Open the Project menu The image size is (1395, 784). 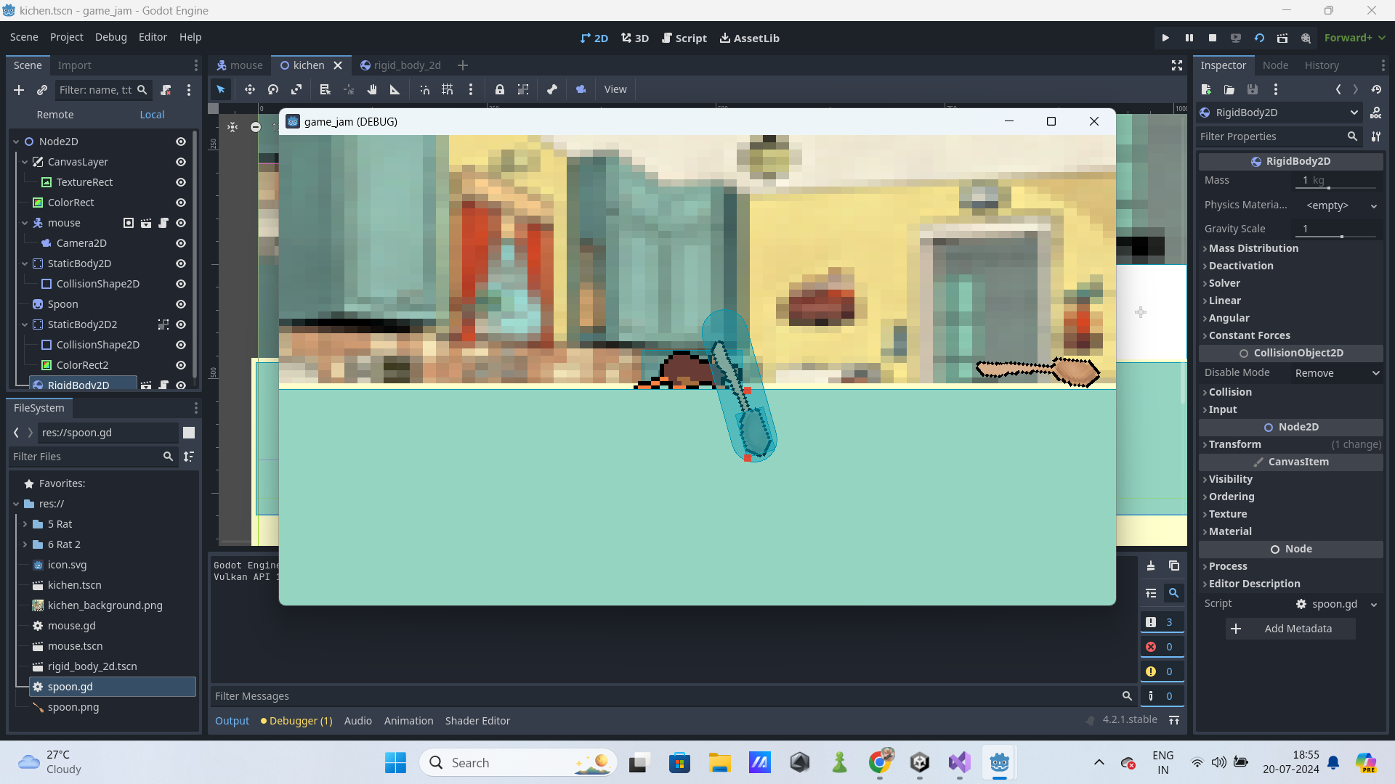(66, 37)
